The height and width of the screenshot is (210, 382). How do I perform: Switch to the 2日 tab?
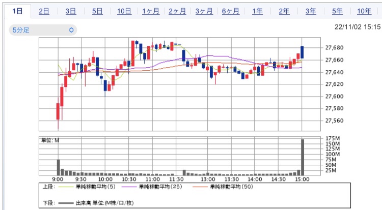tap(44, 11)
